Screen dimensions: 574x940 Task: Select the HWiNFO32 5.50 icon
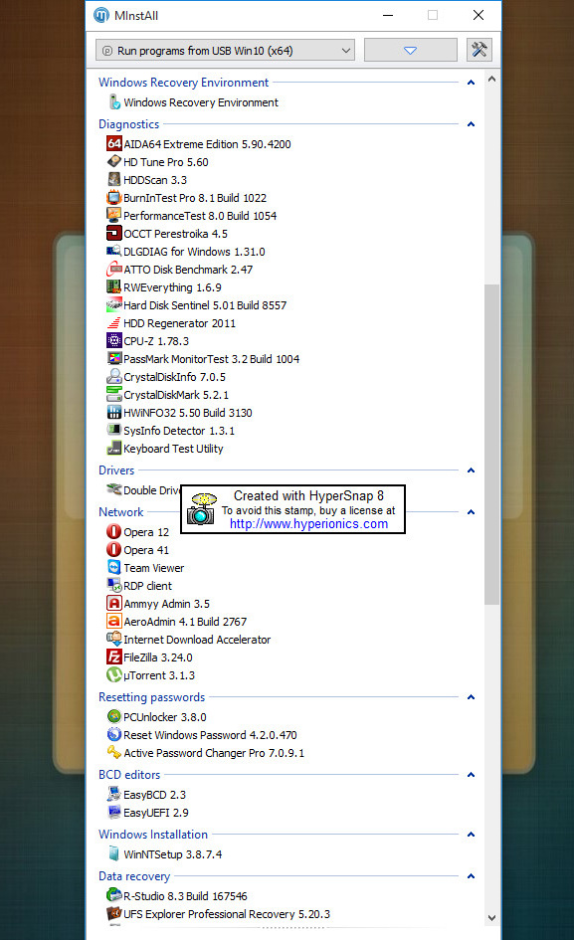tap(114, 413)
